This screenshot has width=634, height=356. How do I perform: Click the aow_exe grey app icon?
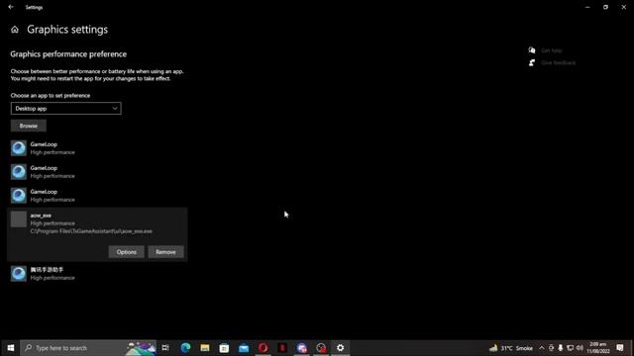18,220
